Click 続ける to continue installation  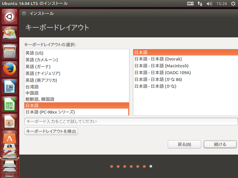pyautogui.click(x=220, y=144)
